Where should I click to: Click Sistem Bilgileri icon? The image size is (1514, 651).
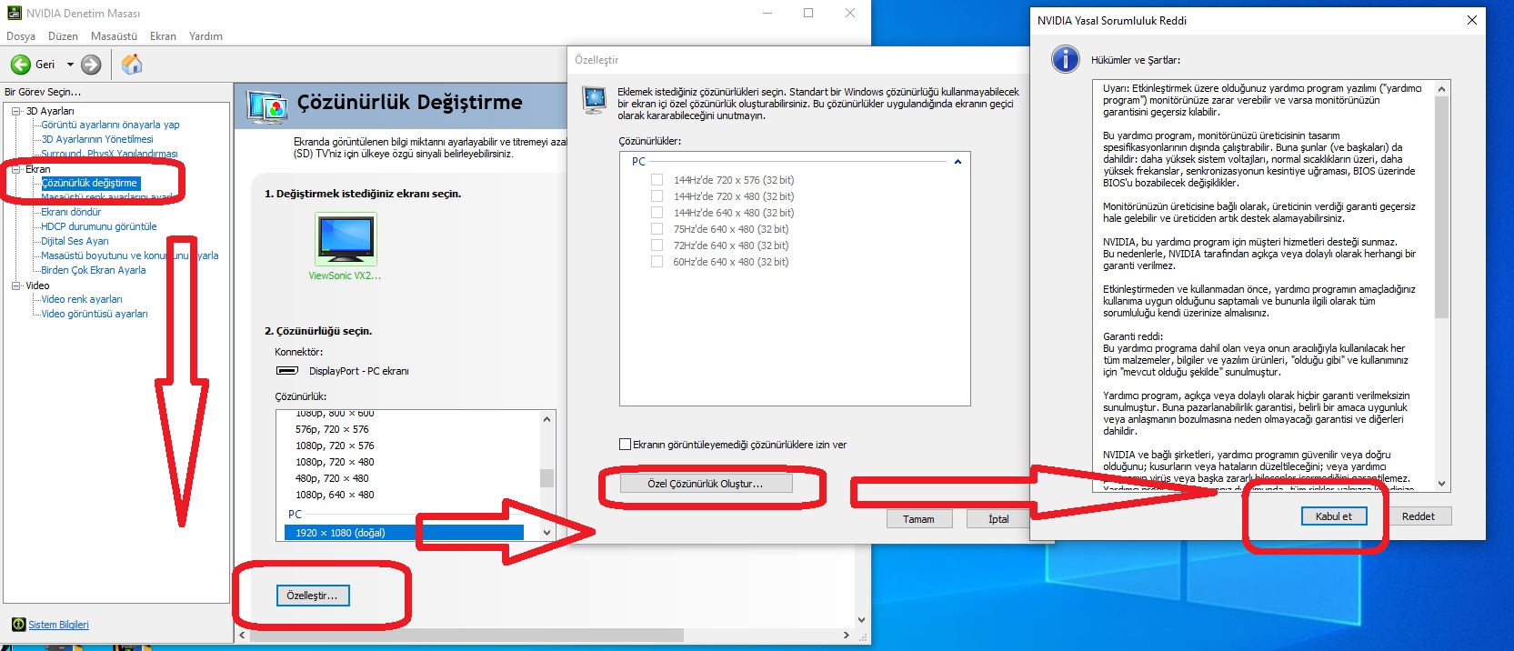tap(18, 625)
